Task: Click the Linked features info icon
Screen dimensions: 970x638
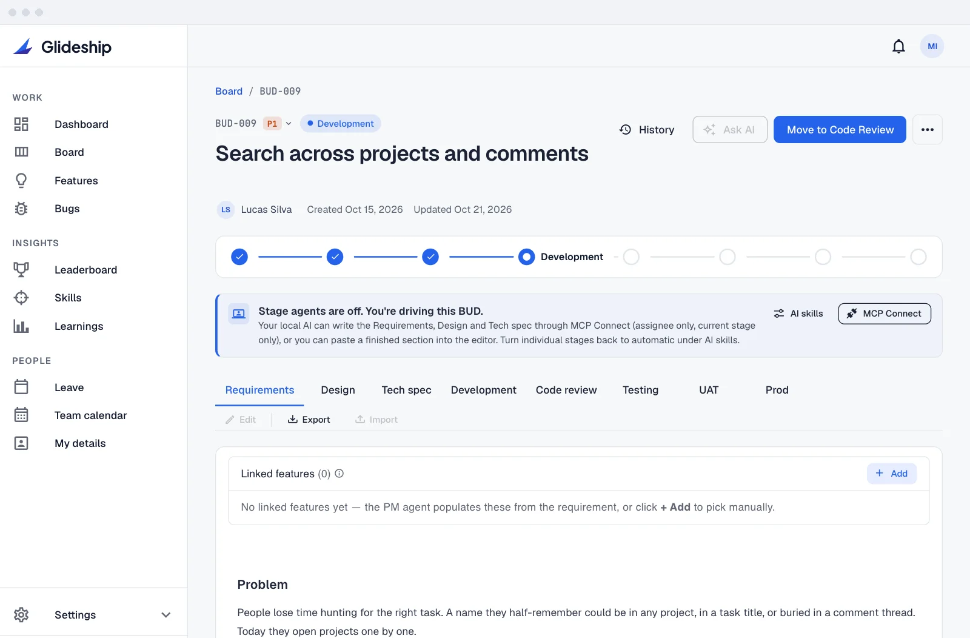Action: pyautogui.click(x=339, y=474)
